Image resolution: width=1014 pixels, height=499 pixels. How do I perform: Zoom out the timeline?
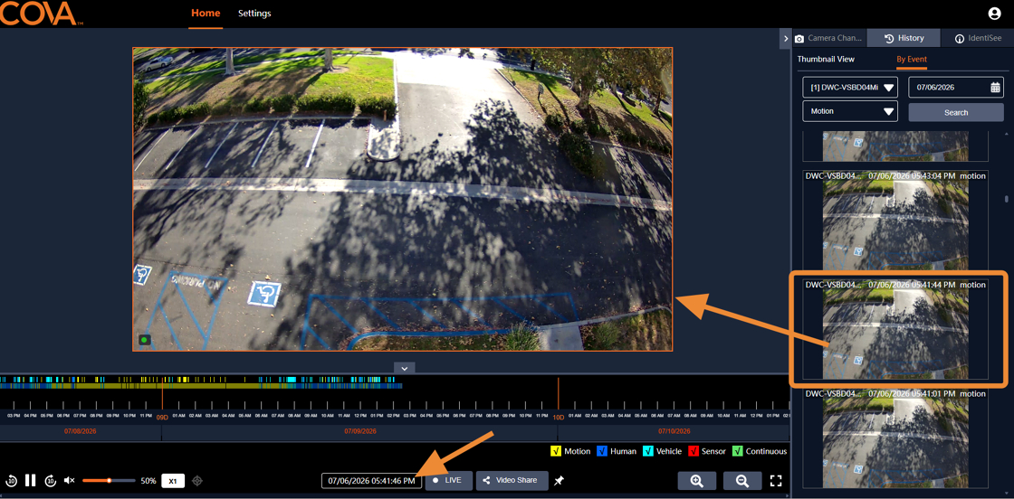pyautogui.click(x=742, y=481)
